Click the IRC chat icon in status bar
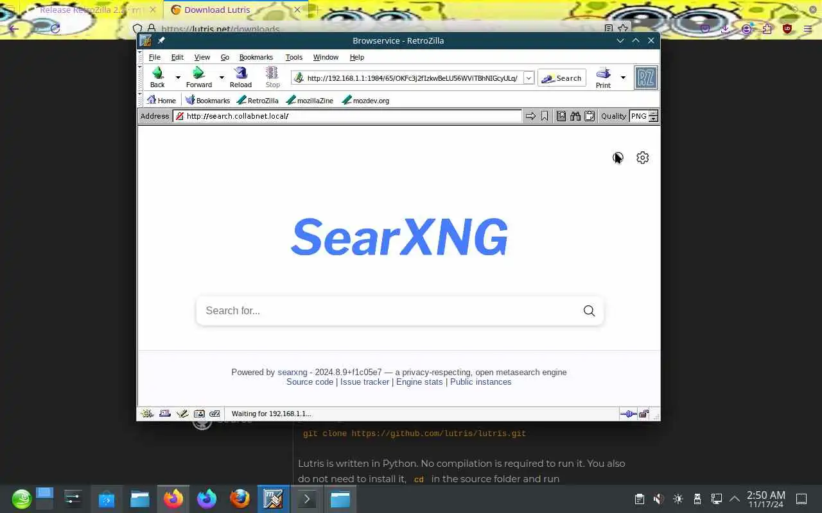 coord(215,414)
